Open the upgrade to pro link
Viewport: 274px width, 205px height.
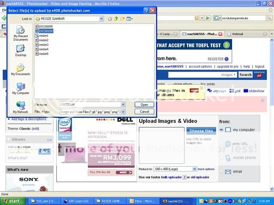pos(227,67)
